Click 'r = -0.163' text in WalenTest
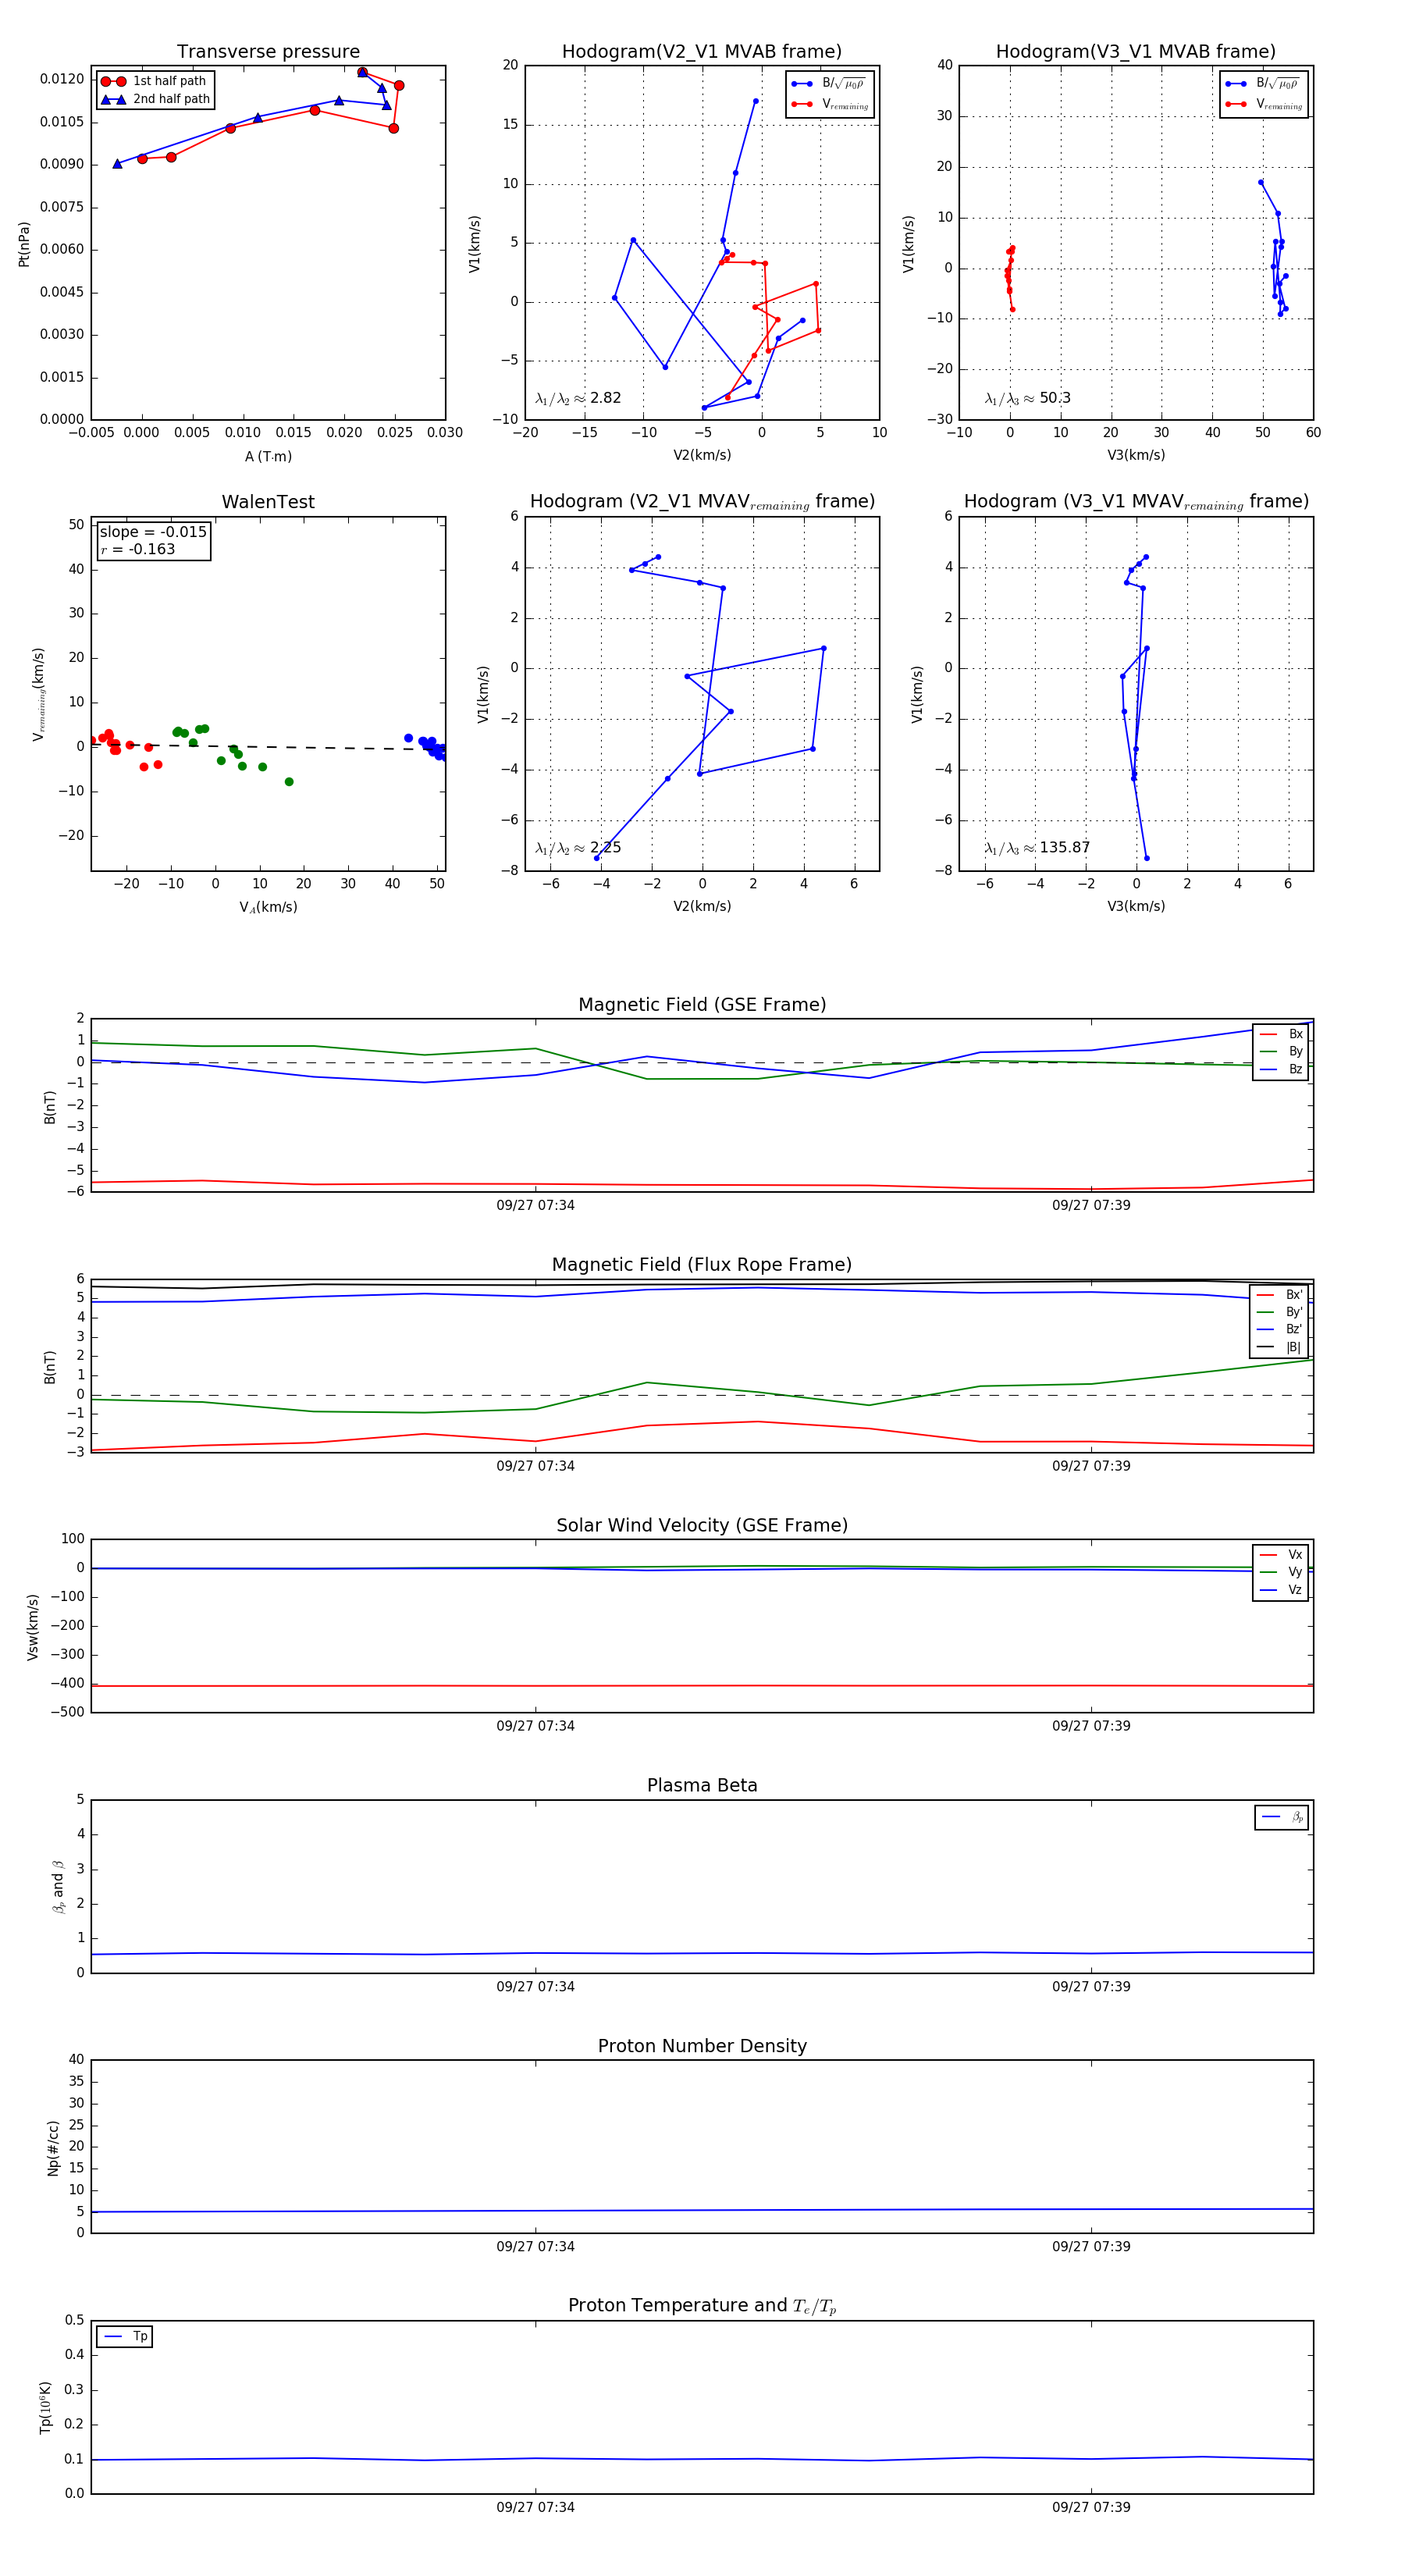 138,549
